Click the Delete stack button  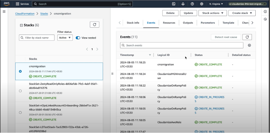click(170, 13)
